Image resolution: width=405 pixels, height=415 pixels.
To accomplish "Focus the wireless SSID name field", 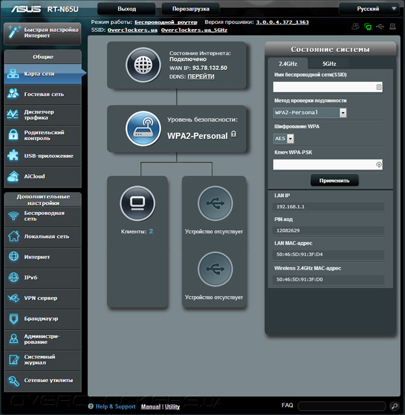I will (328, 87).
